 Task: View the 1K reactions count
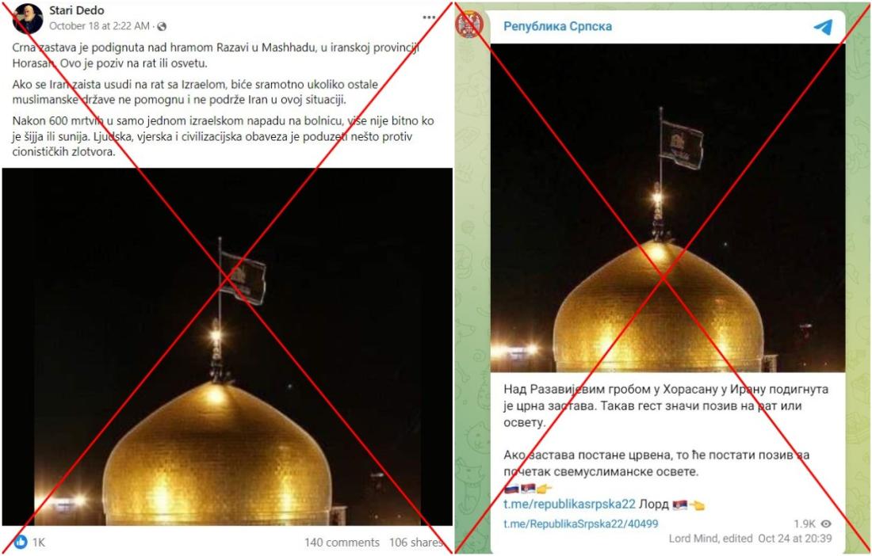point(38,542)
